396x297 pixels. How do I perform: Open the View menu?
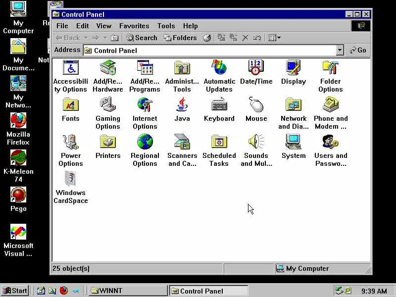click(103, 26)
